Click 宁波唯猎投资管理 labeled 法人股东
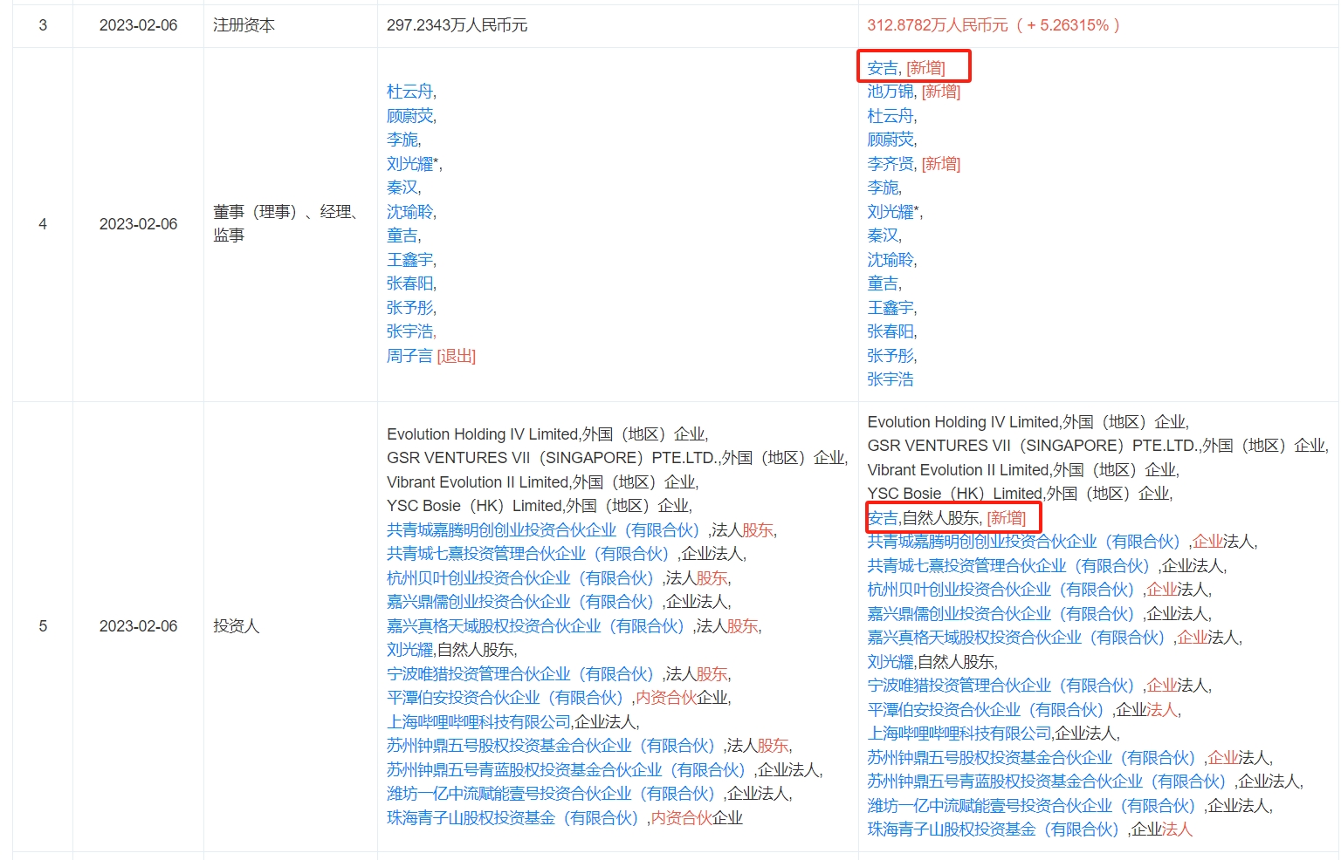The image size is (1341, 860). click(x=519, y=674)
